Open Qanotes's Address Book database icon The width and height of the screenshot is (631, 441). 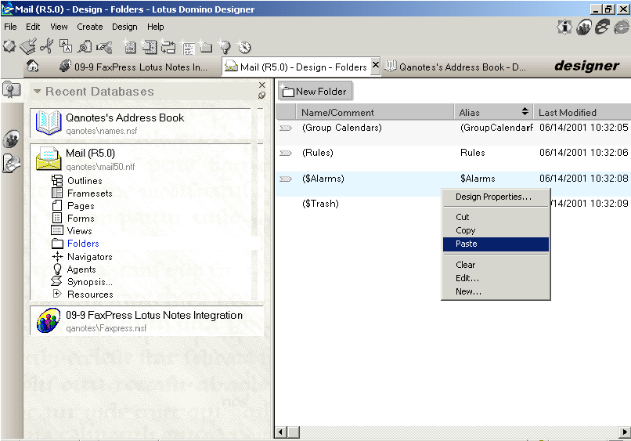coord(48,123)
